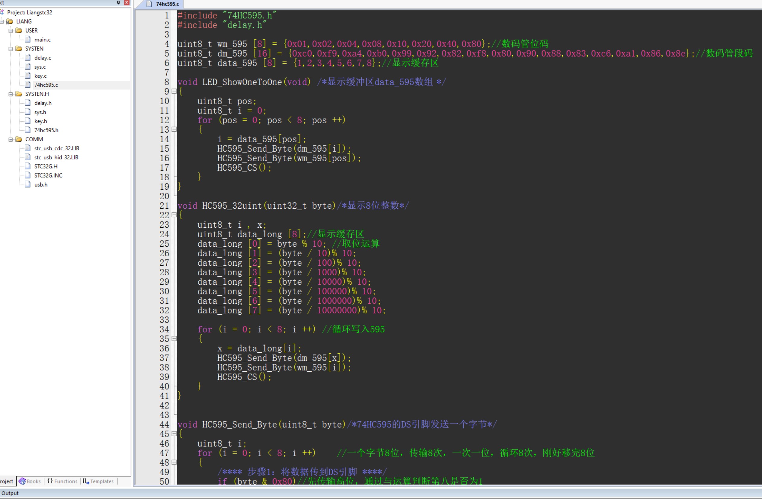The image size is (762, 500).
Task: Open STC32G.H file
Action: pos(46,166)
